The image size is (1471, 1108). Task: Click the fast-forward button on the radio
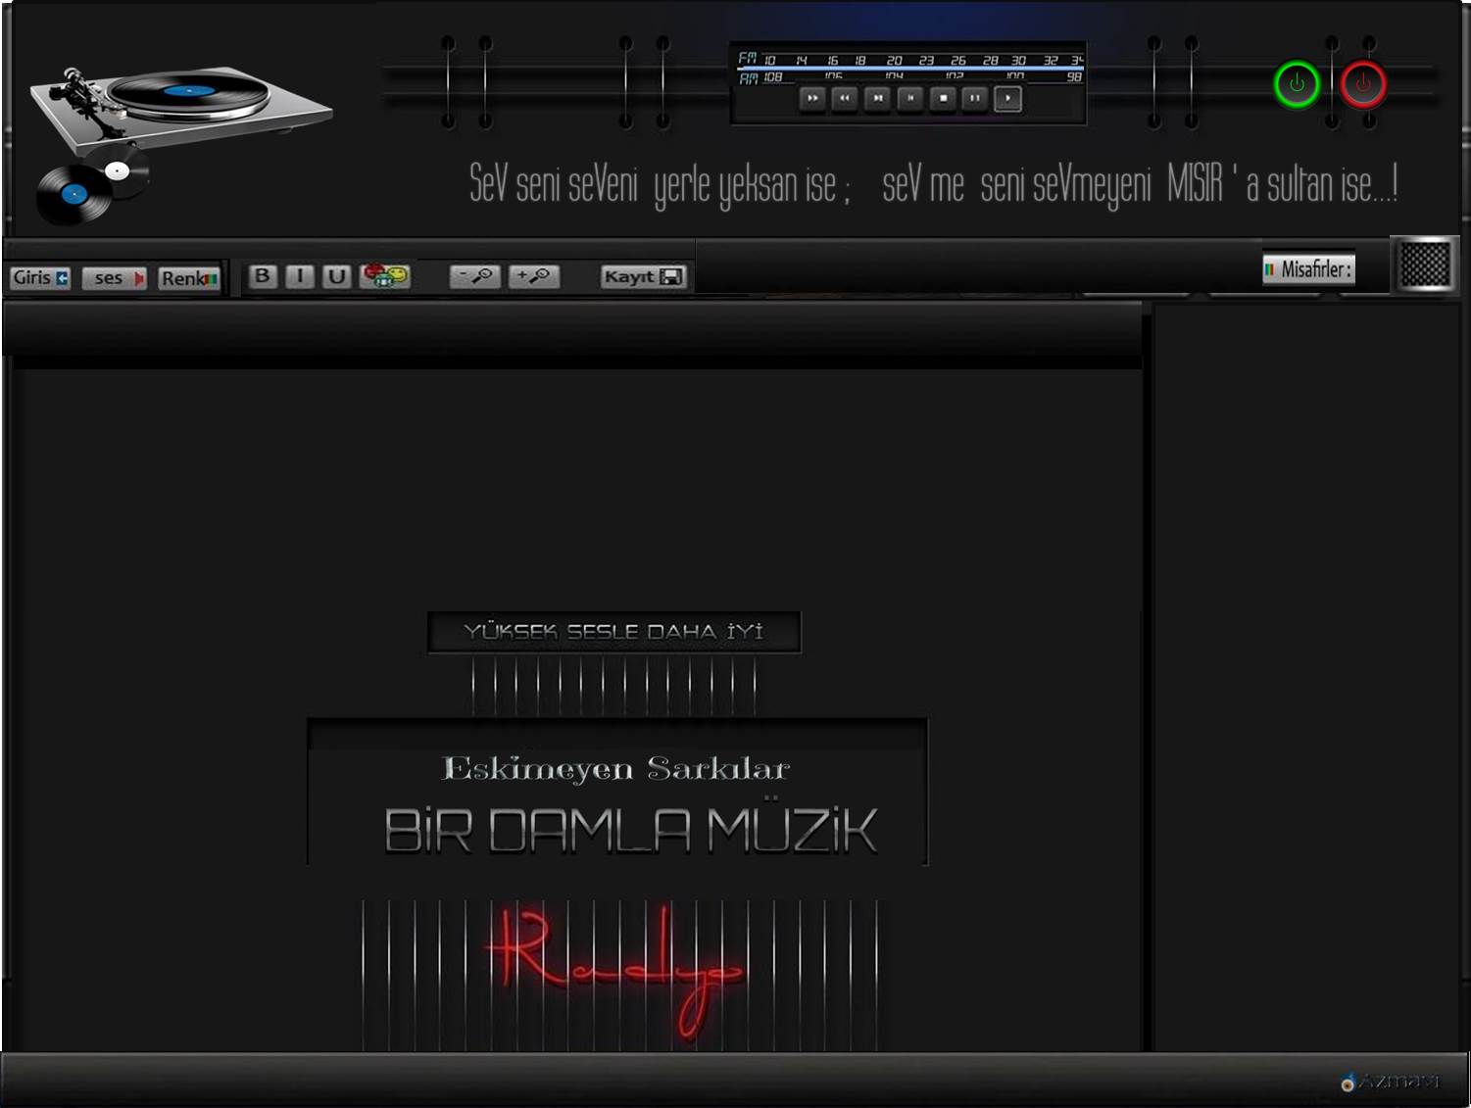(812, 98)
